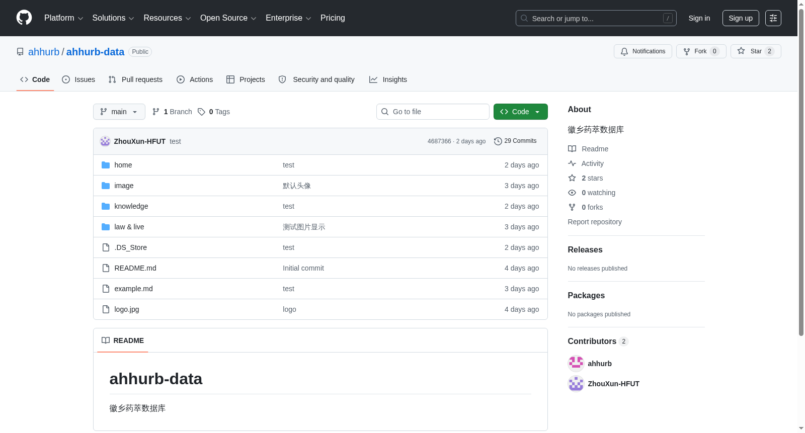The image size is (805, 433).
Task: Click the knowledge folder icon
Action: (106, 206)
